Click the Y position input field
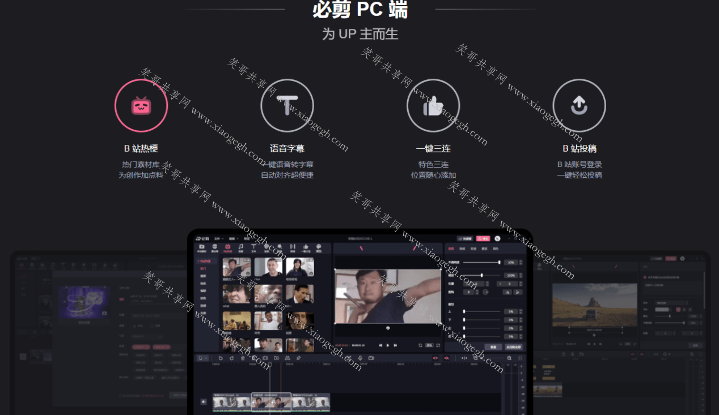Viewport: 719px width, 415px height. 507,284
